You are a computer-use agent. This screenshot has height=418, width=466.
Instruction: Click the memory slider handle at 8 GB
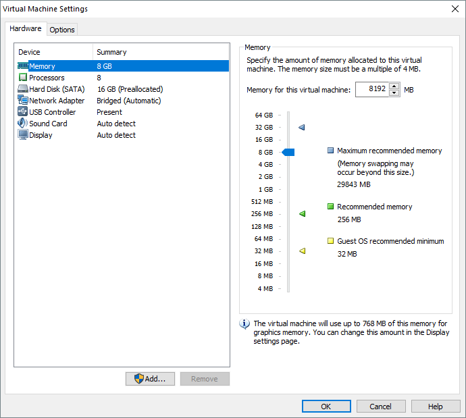pyautogui.click(x=288, y=153)
